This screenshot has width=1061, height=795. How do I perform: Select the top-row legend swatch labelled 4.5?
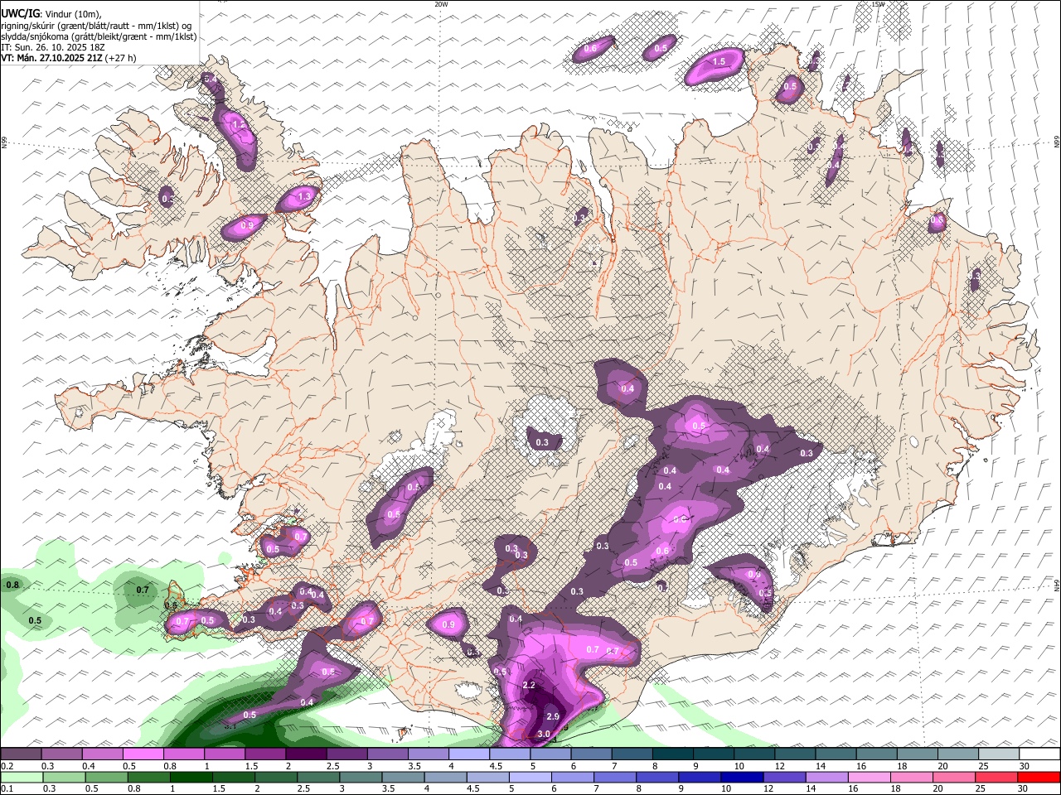[x=509, y=754]
